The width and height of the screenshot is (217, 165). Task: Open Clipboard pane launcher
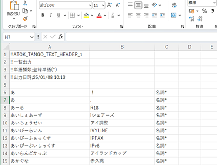(x=34, y=26)
